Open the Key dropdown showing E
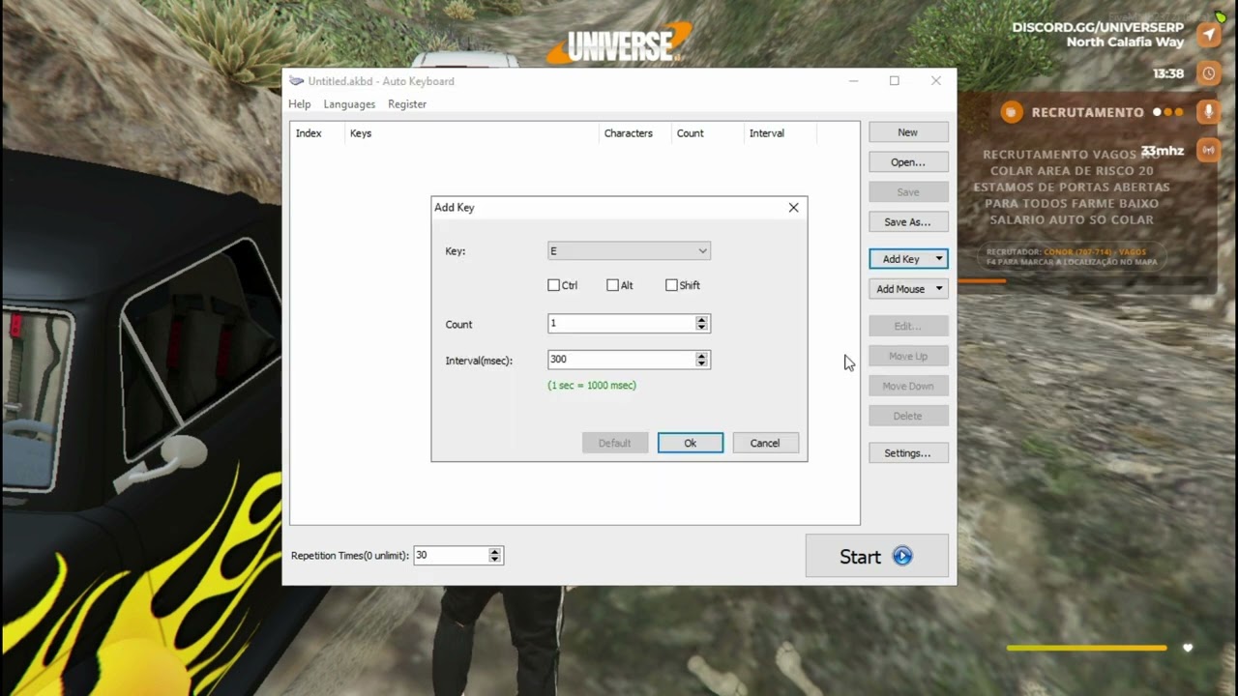The image size is (1238, 696). (629, 250)
